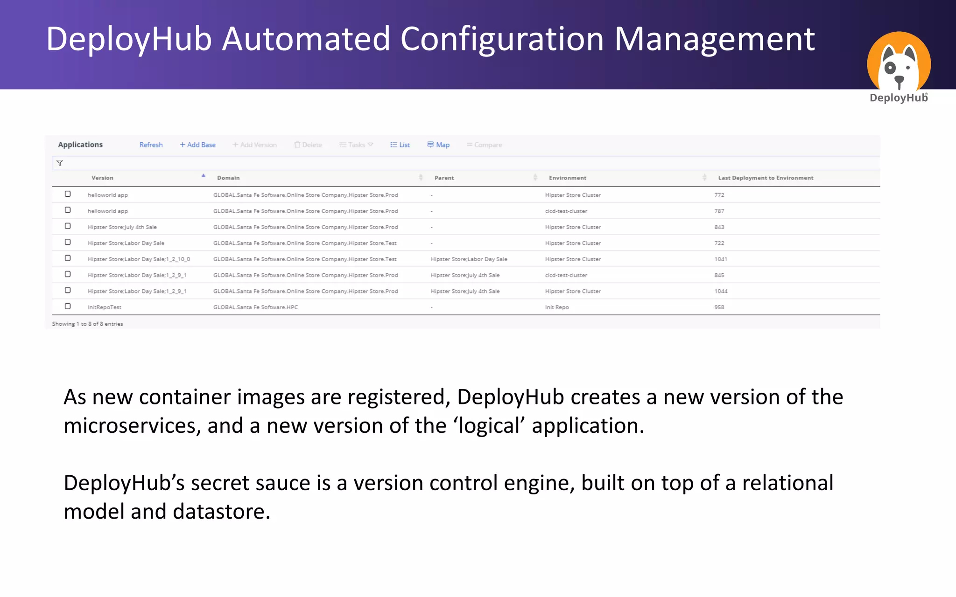Click deployment number 1041

[x=721, y=259]
